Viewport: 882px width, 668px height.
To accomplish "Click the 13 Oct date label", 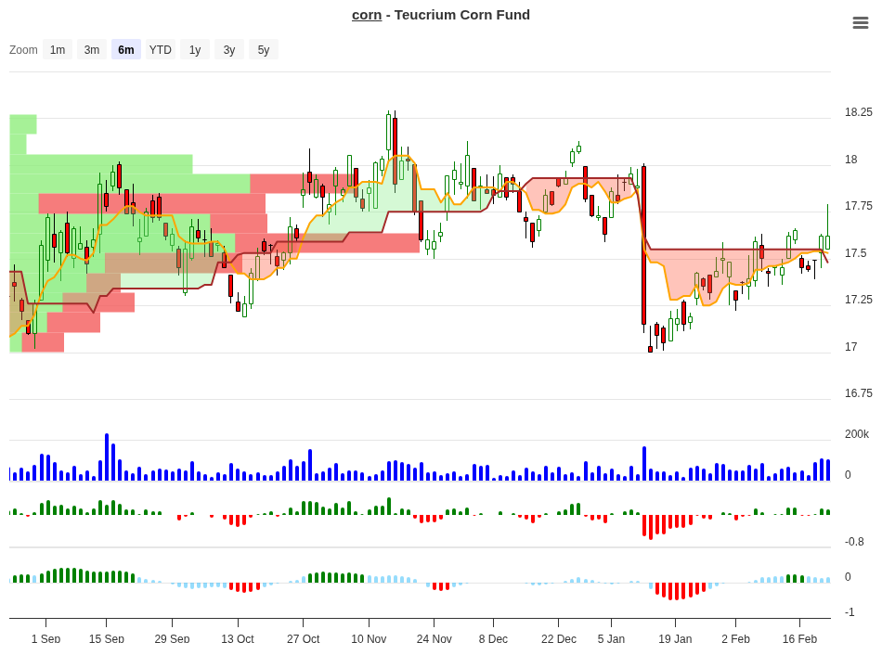I will (238, 638).
